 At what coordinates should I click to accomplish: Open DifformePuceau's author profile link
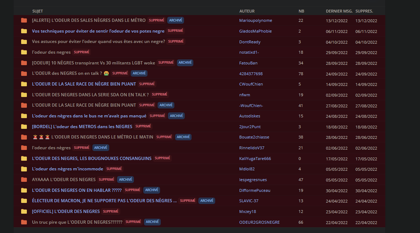(x=255, y=190)
